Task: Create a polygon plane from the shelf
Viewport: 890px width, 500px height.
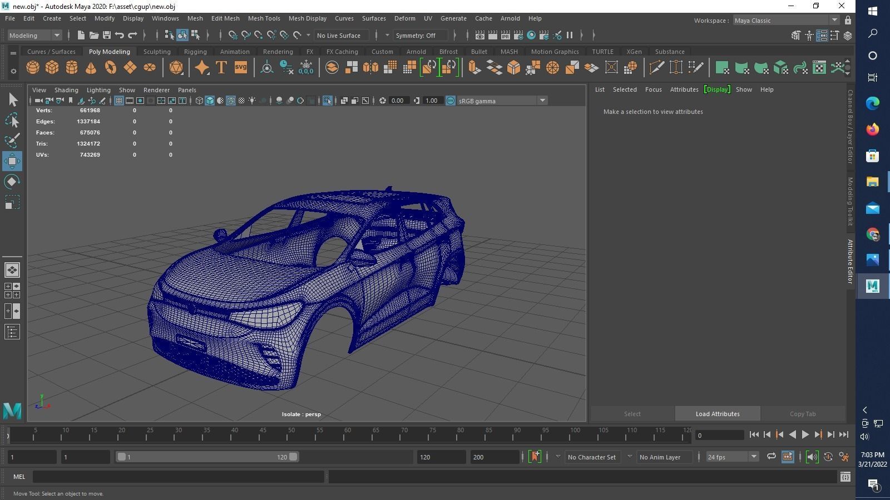Action: [x=130, y=68]
